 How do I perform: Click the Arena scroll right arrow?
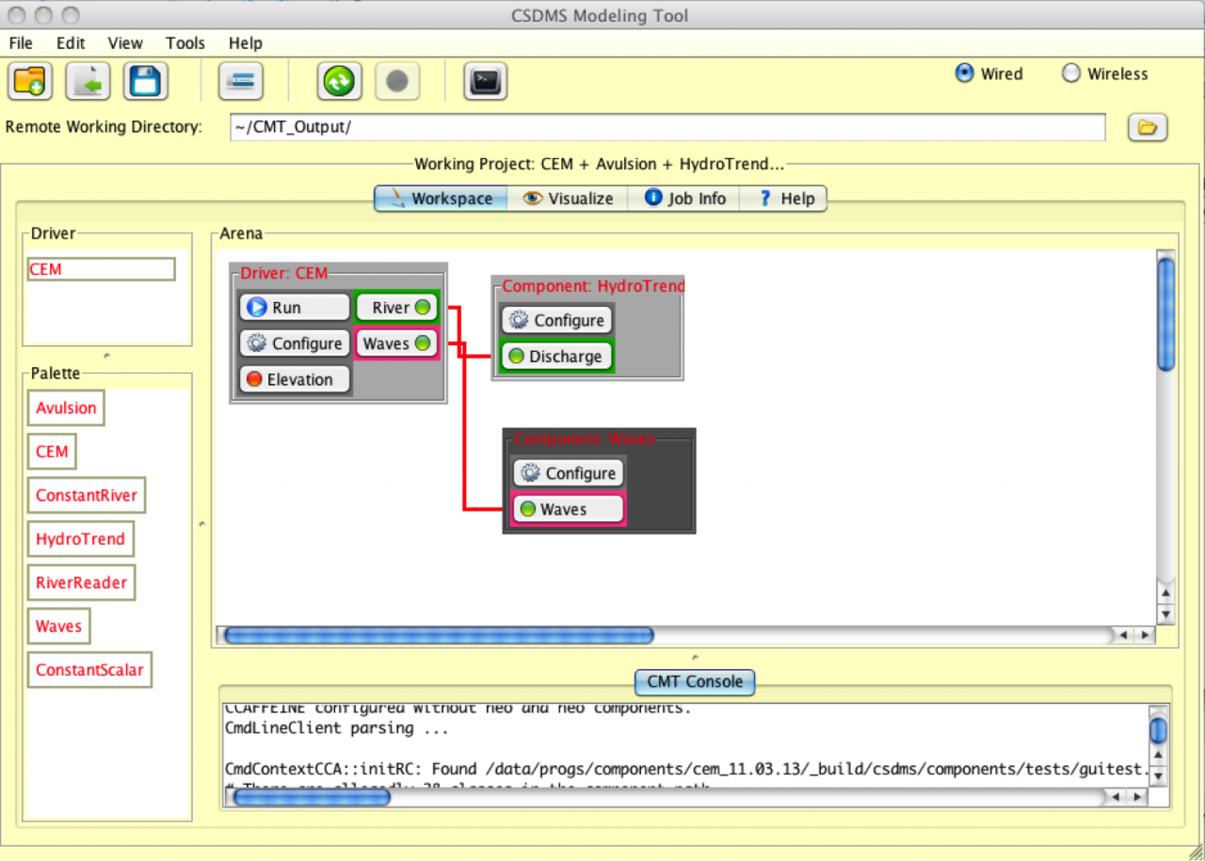coord(1145,635)
